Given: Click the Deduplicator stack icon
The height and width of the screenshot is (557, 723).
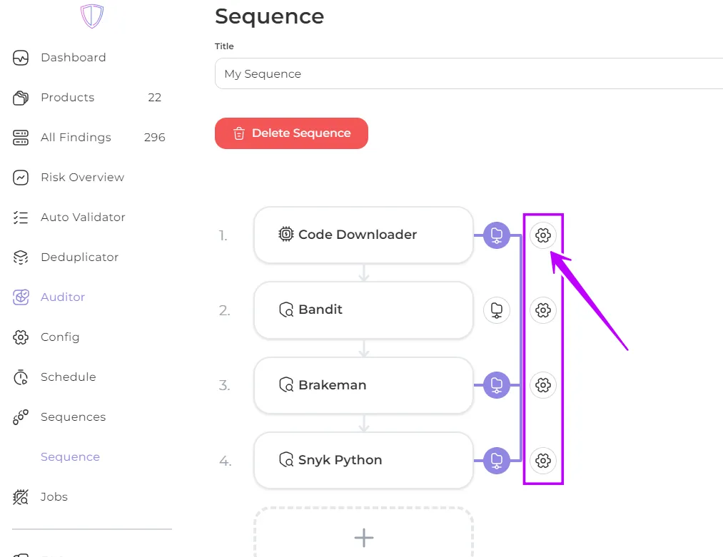Looking at the screenshot, I should 21,257.
